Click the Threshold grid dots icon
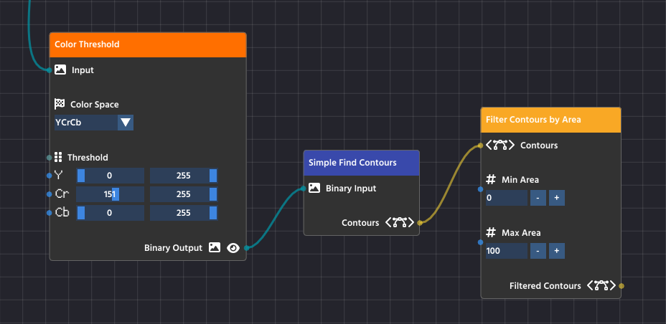Screen dimensions: 666x324 coord(59,158)
